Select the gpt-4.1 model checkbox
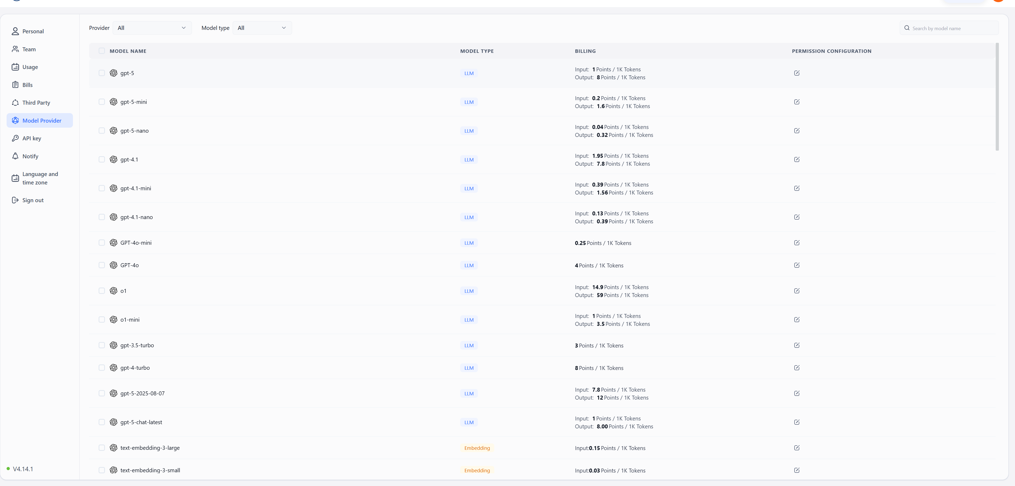1015x486 pixels. click(x=102, y=160)
